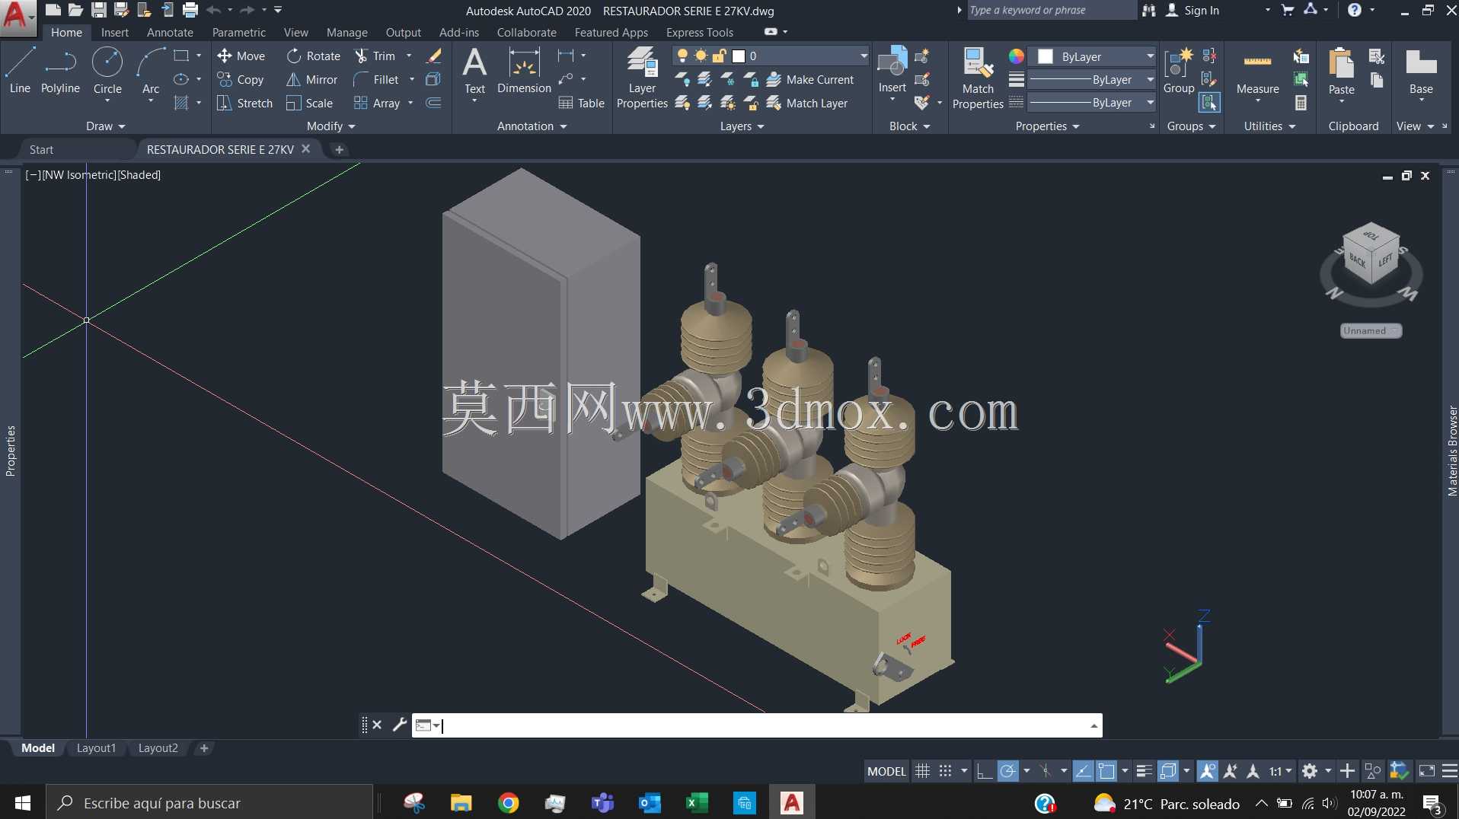Toggle object snap tracking in status bar
The height and width of the screenshot is (819, 1459).
[1083, 771]
